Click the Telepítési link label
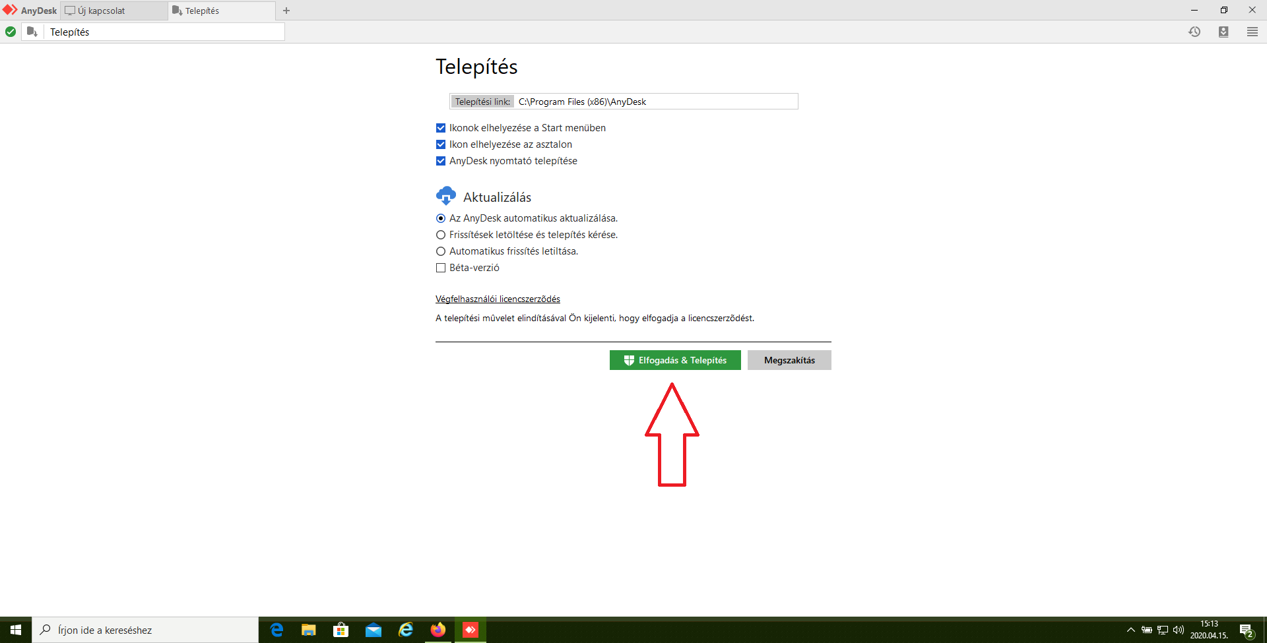The height and width of the screenshot is (643, 1267). (482, 102)
